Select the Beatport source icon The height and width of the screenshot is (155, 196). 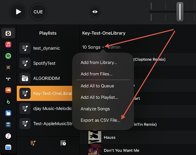(x=8, y=102)
